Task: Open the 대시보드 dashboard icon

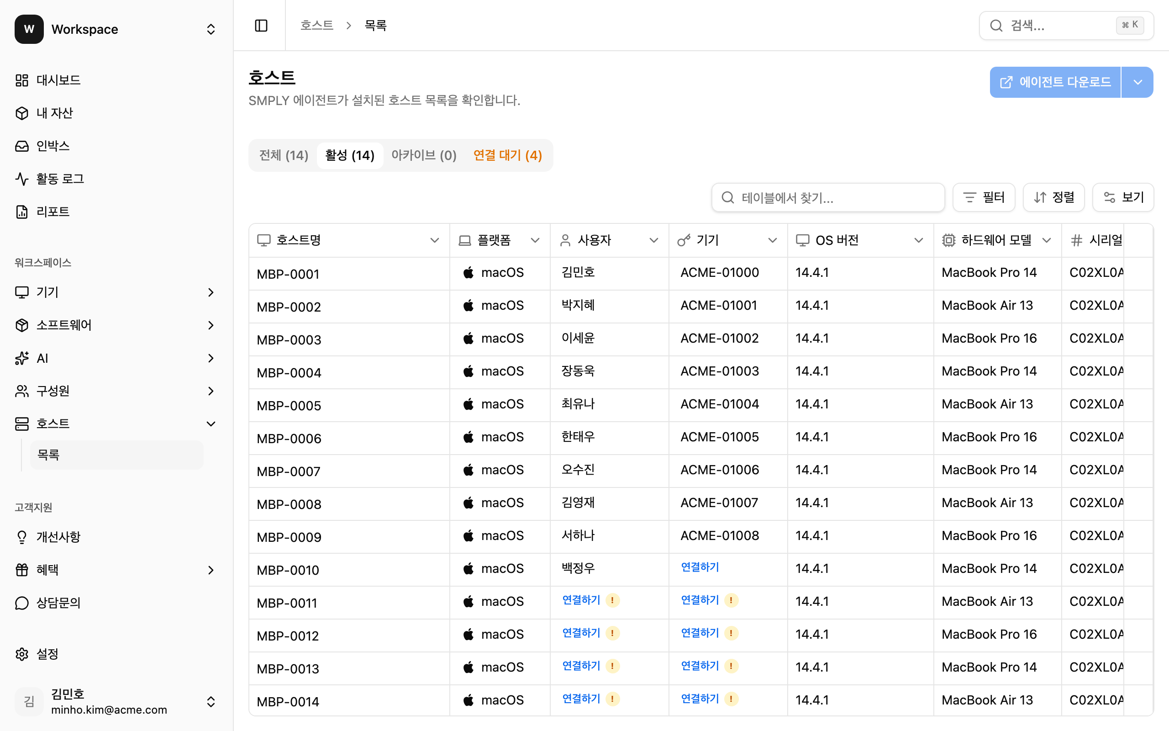Action: 22,80
